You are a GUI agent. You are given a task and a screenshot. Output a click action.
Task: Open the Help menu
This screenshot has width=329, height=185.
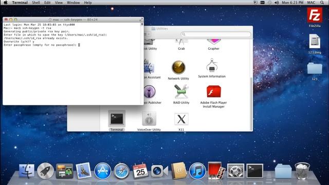[88, 3]
